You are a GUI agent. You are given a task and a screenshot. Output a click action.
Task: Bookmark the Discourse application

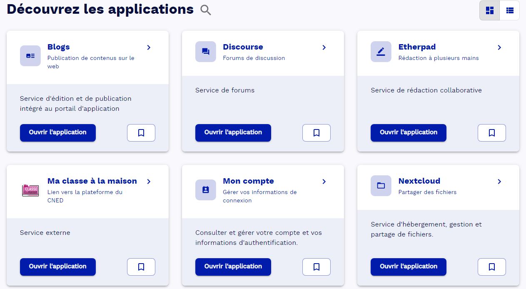(x=317, y=133)
